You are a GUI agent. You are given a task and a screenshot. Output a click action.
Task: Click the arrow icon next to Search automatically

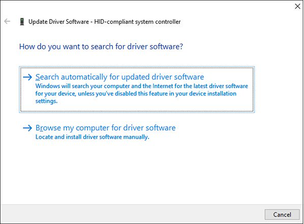[27, 77]
